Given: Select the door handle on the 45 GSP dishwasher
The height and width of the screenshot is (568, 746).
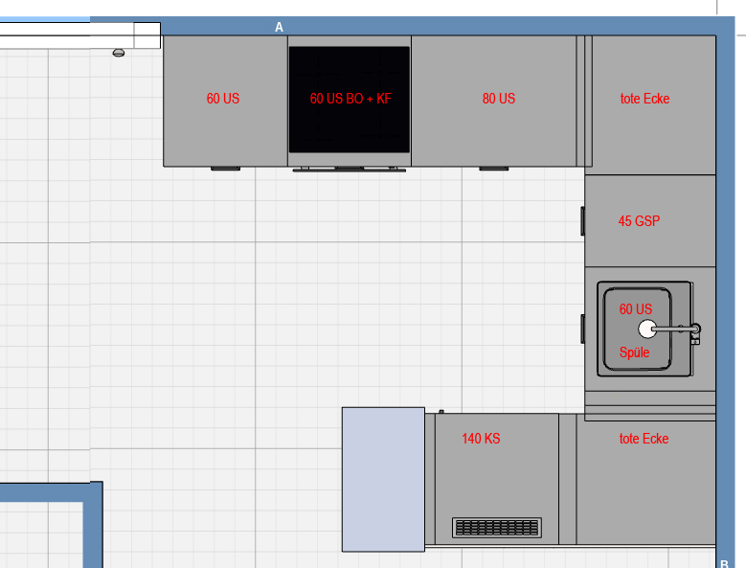Looking at the screenshot, I should pos(582,220).
